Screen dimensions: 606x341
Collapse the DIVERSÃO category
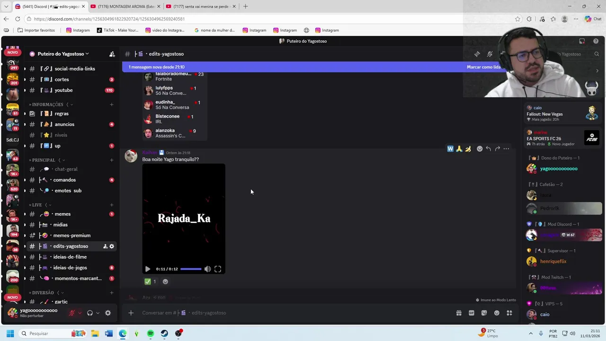(x=46, y=293)
